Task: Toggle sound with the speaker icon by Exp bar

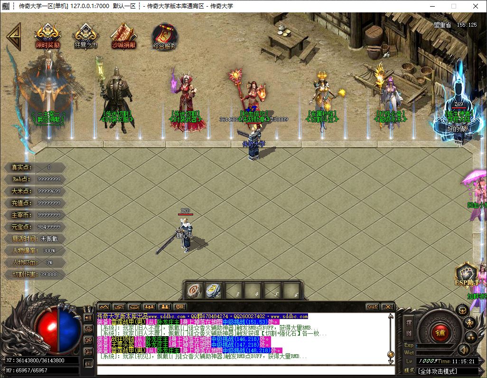Action: pyautogui.click(x=464, y=350)
